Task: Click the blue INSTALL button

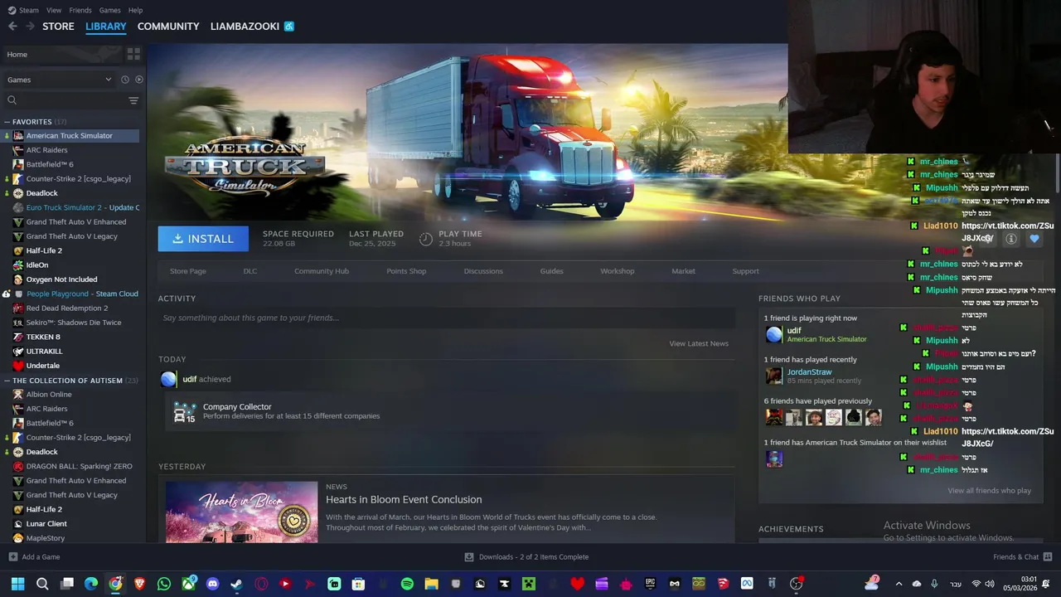Action: [203, 239]
